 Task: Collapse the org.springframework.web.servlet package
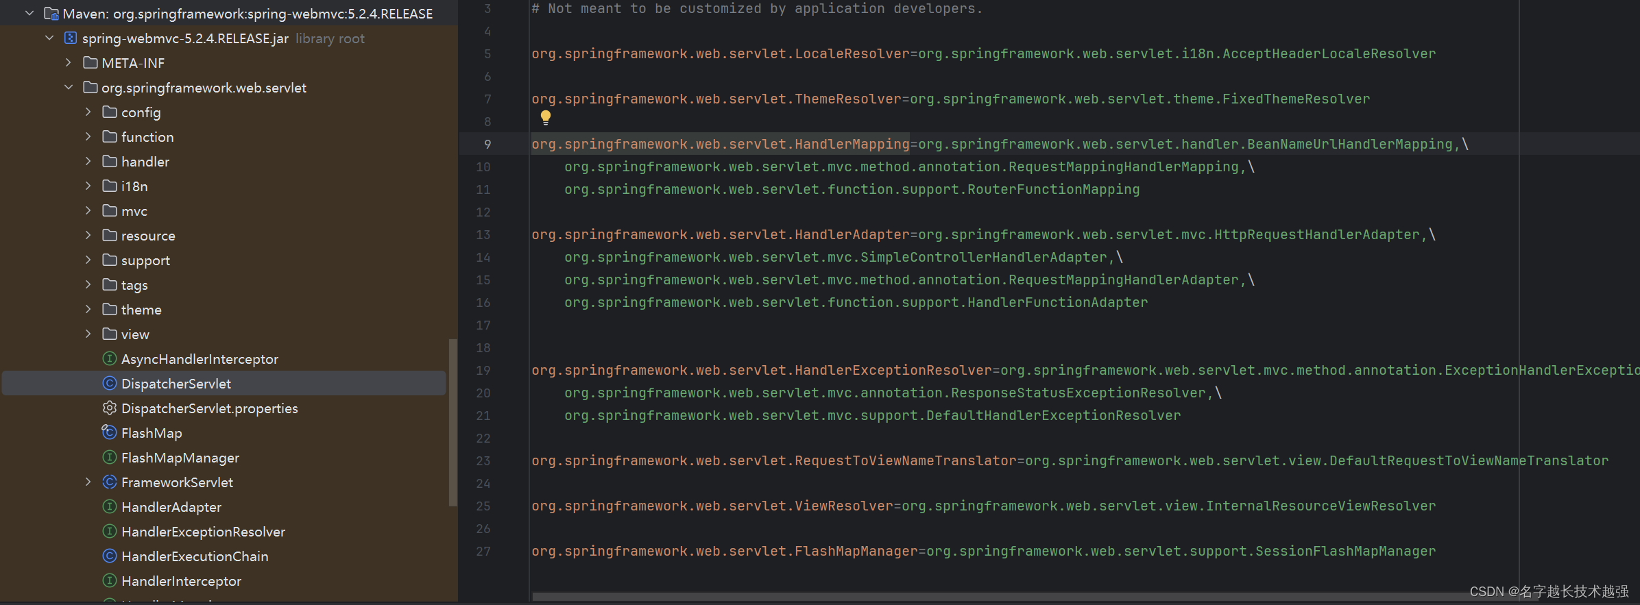[69, 88]
